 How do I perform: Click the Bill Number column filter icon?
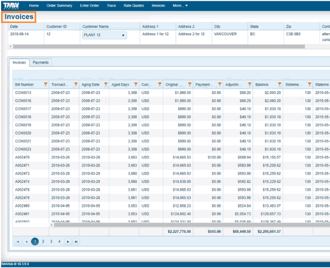46,84
